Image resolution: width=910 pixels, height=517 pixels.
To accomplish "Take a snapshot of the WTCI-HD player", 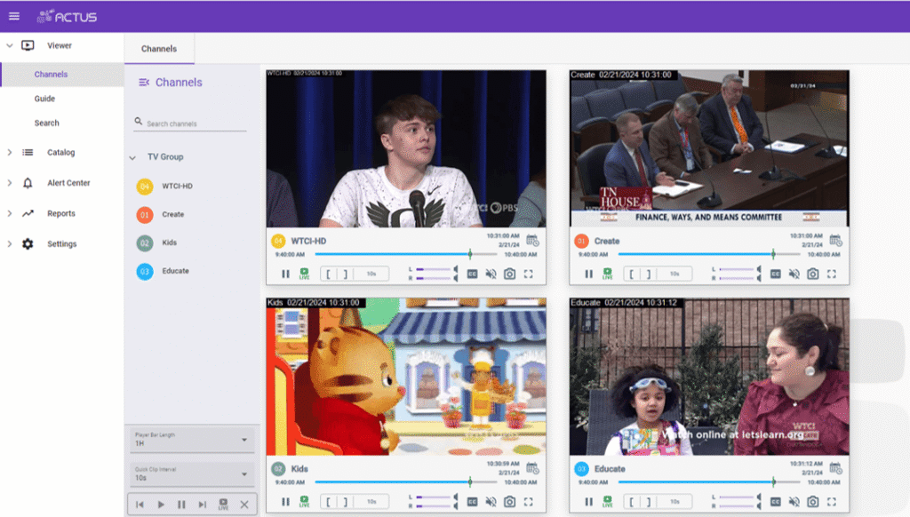I will [x=509, y=274].
